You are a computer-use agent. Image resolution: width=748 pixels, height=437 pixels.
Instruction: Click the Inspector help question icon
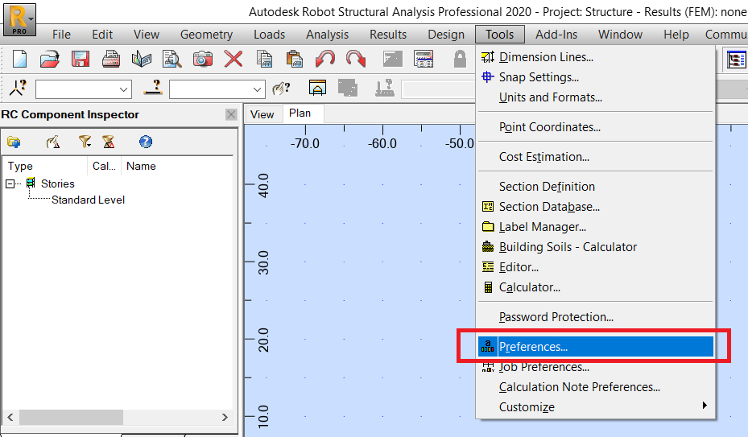146,142
